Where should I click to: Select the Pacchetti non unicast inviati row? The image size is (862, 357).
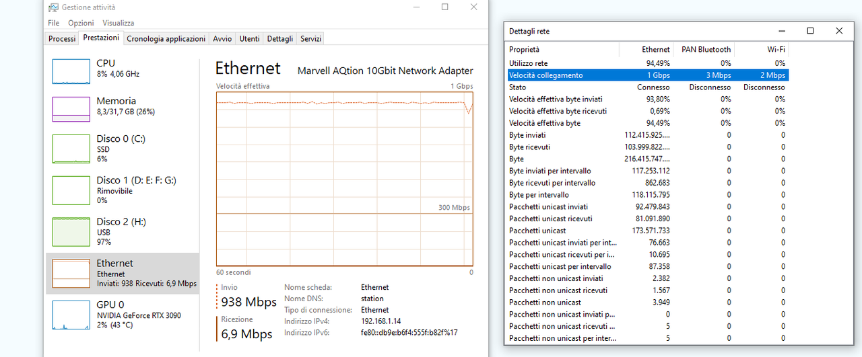click(x=647, y=278)
